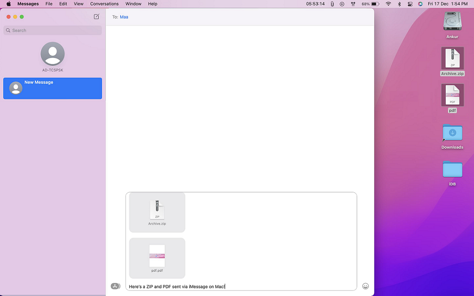Click the New Message contact avatar
This screenshot has width=474, height=296.
[x=16, y=88]
